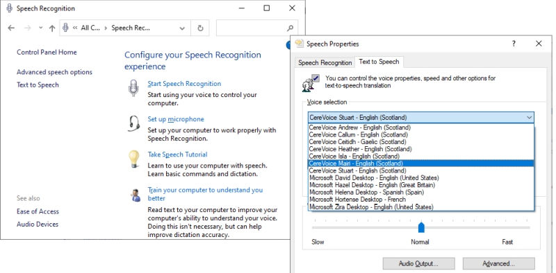556x273 pixels.
Task: Click the 'Speech Rec...' breadcrumb segment
Action: click(131, 28)
